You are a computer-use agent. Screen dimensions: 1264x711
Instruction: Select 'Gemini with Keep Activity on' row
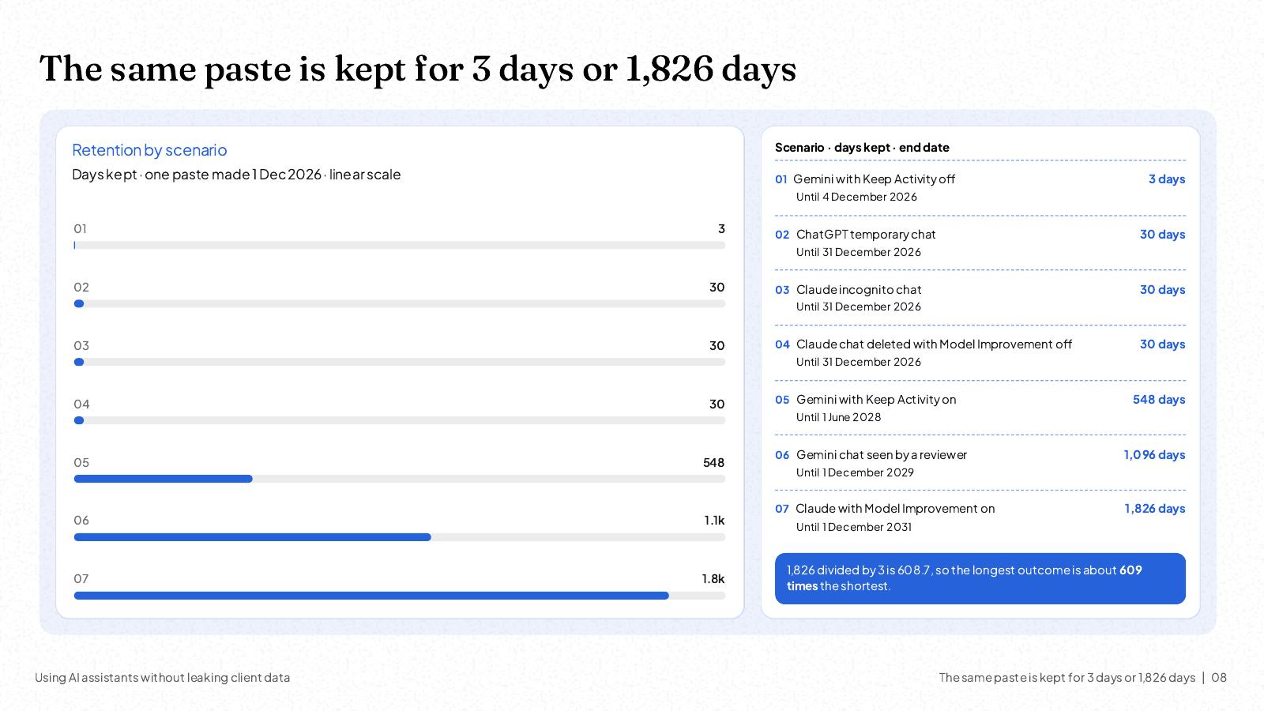click(x=876, y=400)
